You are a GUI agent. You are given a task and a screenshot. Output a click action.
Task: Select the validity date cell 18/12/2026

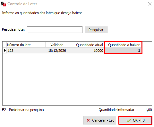tap(57, 51)
